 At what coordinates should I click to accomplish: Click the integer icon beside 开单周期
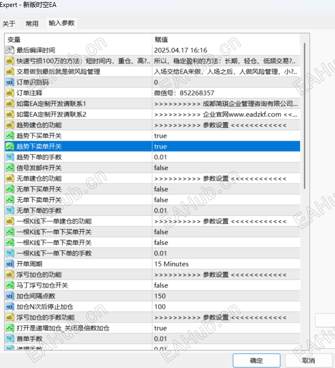[x=10, y=264]
